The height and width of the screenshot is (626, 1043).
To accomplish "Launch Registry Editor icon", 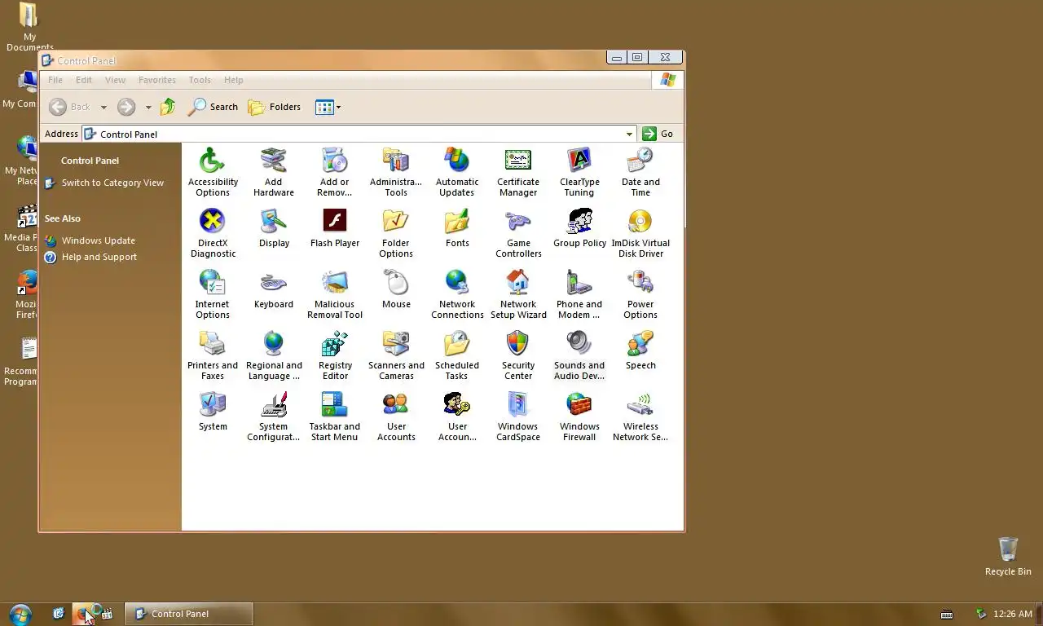I will coord(335,355).
